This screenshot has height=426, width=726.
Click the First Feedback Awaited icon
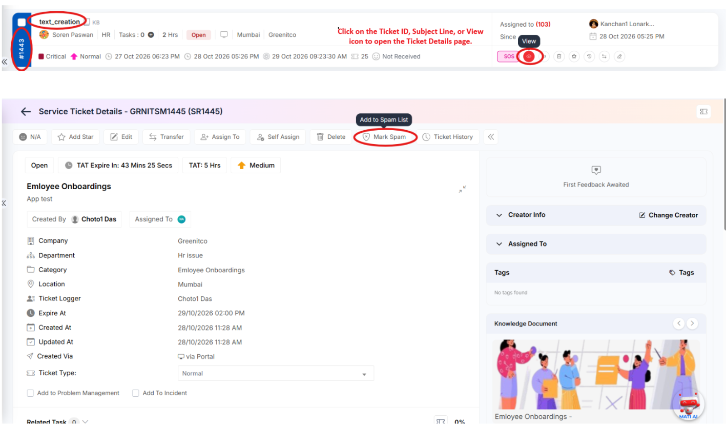[x=596, y=170]
